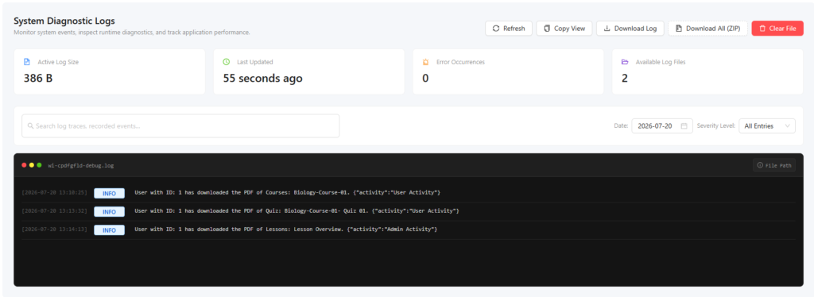Click the Date field showing 2026-07-20
The height and width of the screenshot is (297, 814).
662,126
